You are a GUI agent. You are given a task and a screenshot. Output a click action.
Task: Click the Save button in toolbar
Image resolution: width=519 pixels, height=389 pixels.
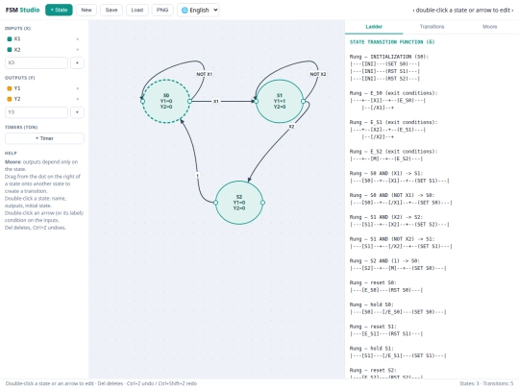click(111, 10)
